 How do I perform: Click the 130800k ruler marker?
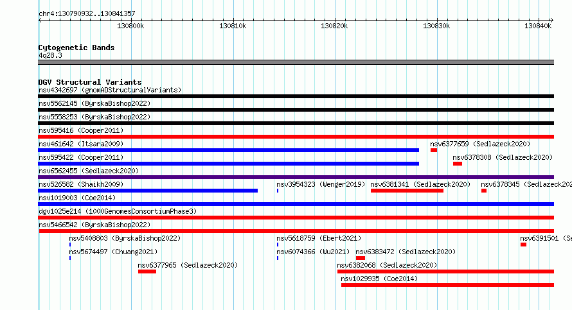coord(130,26)
